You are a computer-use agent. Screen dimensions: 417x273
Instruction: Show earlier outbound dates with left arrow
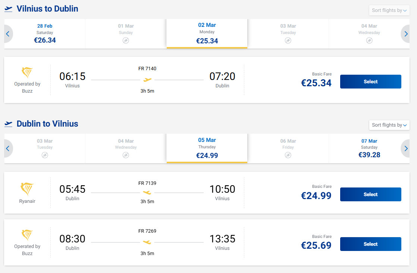pos(8,34)
